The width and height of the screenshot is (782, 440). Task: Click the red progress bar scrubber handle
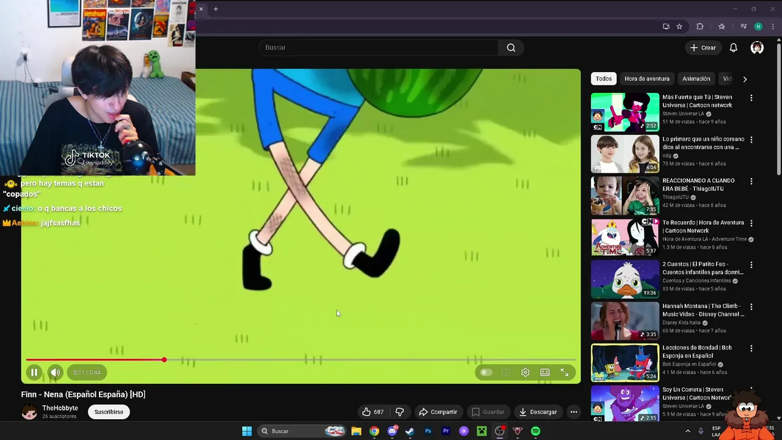tap(164, 360)
